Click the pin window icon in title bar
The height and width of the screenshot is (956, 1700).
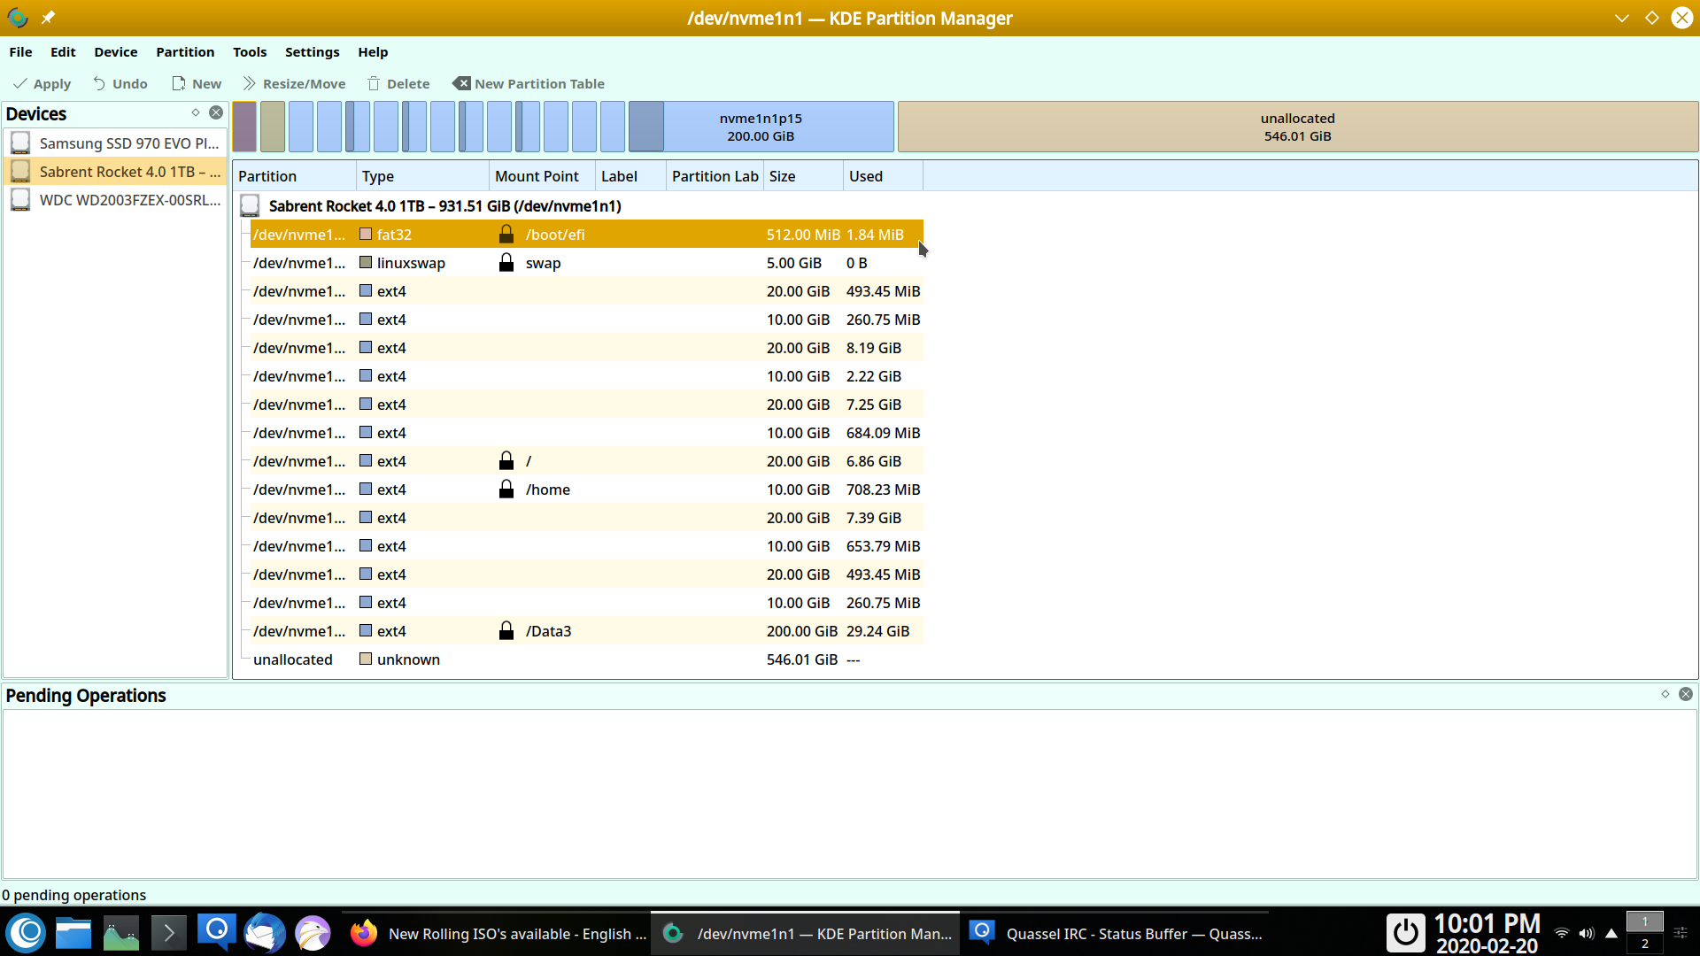point(48,18)
